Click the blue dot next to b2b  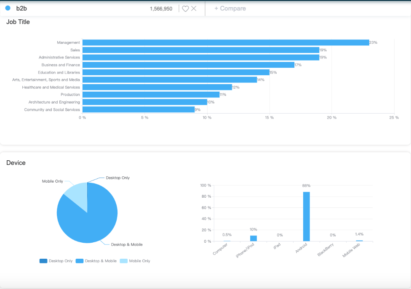[8, 8]
